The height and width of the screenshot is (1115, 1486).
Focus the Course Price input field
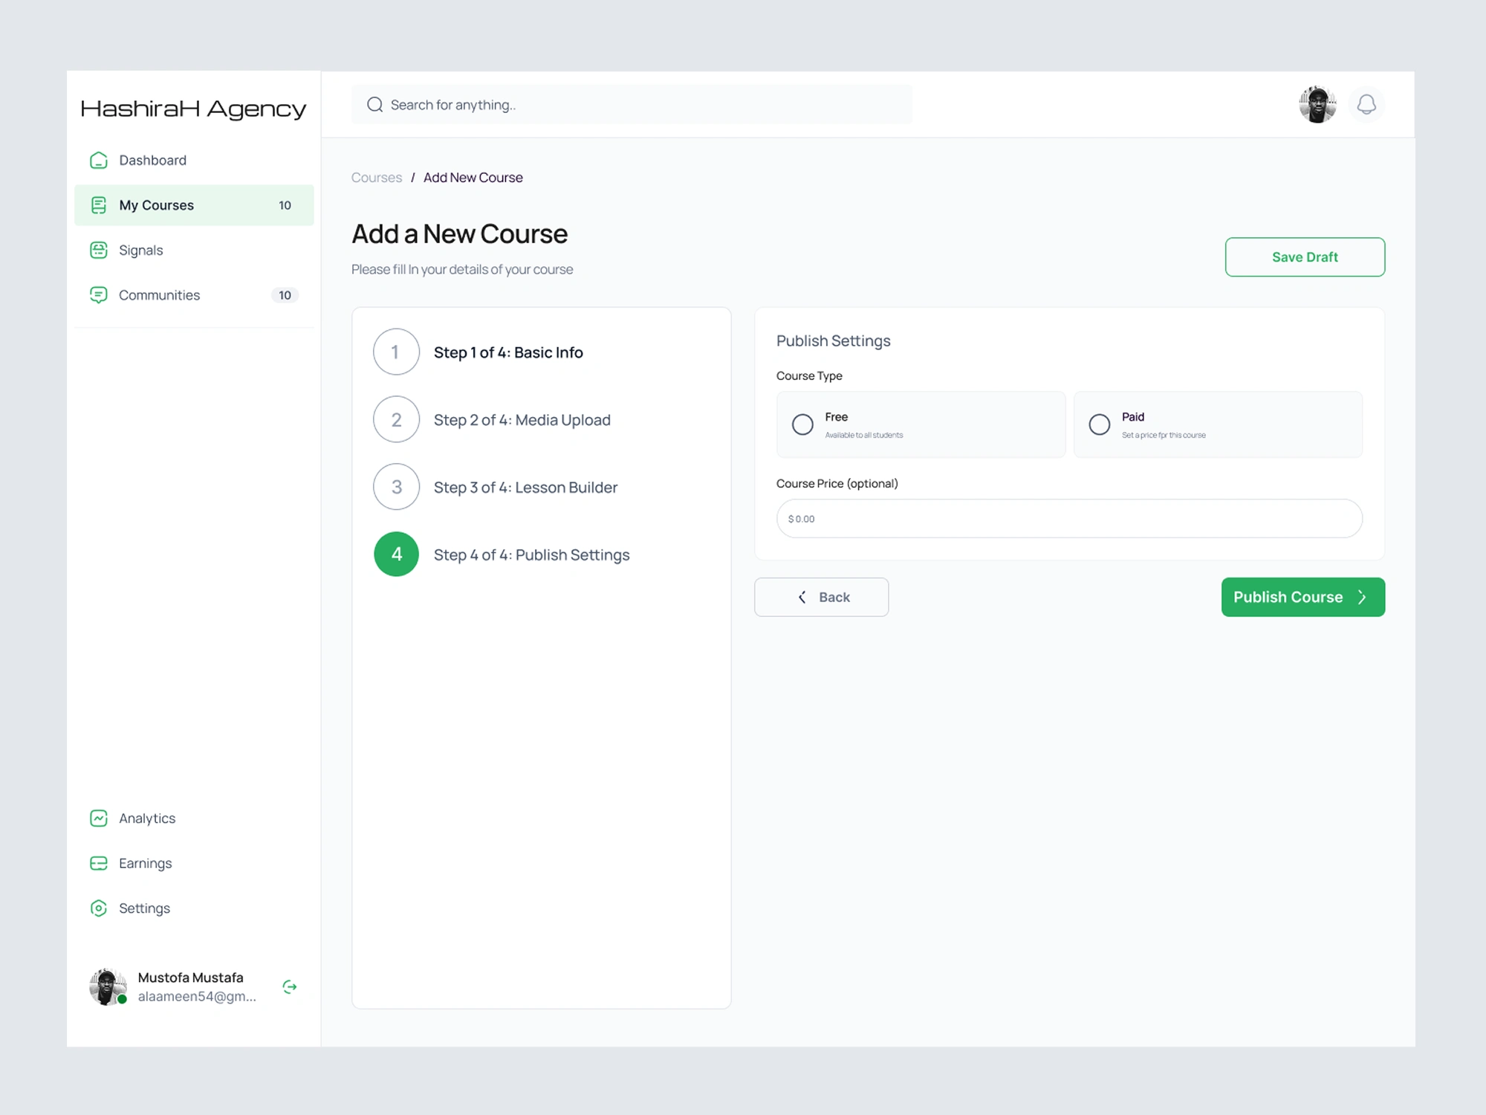[x=1068, y=519]
